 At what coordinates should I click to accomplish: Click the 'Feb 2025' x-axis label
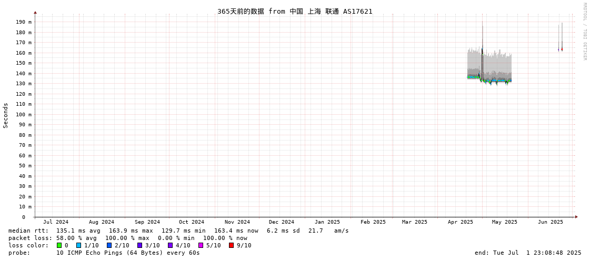tap(373, 222)
